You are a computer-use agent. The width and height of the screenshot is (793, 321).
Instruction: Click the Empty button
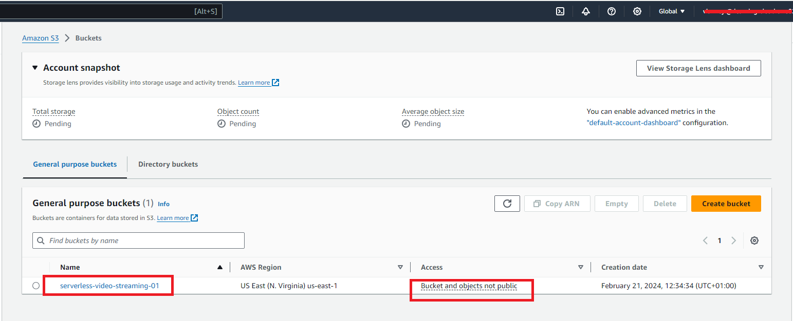617,204
